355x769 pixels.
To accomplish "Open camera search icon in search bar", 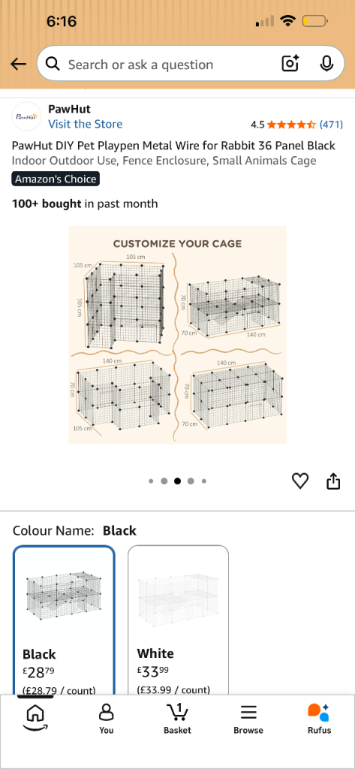I will point(290,64).
